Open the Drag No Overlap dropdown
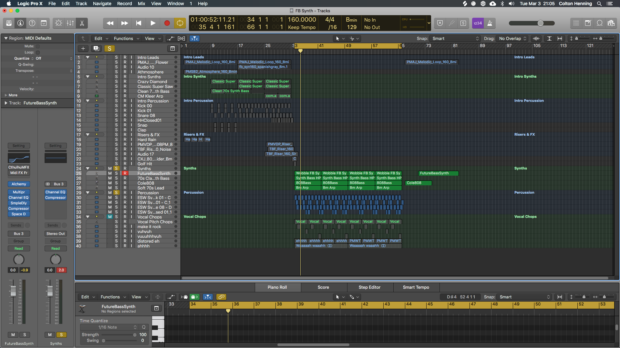Screen dimensions: 620x348 (512, 39)
